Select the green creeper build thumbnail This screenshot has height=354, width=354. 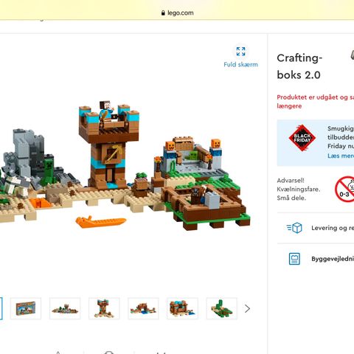(222, 308)
